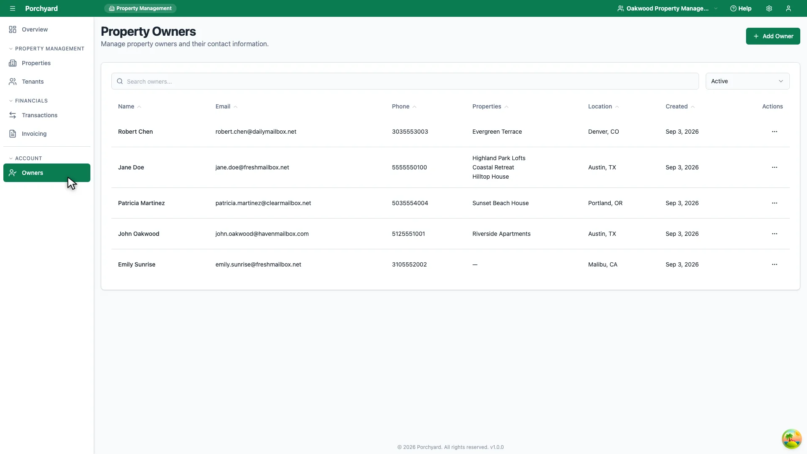
Task: Open actions menu for John Oakwood
Action: point(774,234)
